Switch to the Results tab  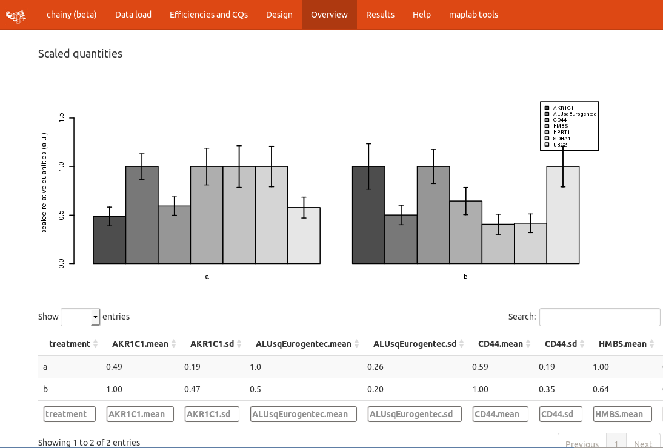380,15
